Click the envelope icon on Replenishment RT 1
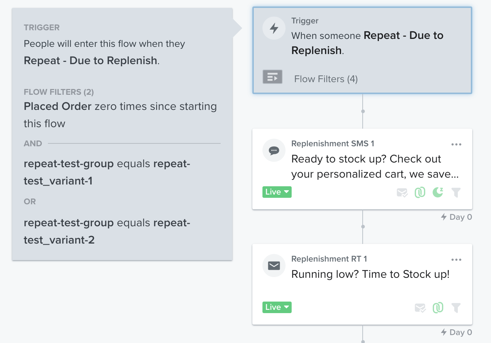 [274, 266]
